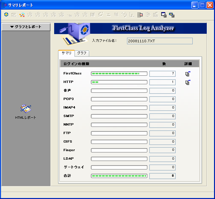Click the CIFS row label
Image resolution: width=215 pixels, height=199 pixels.
tap(68, 142)
